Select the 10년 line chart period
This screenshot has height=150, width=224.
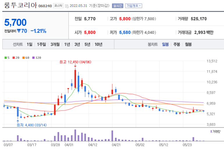[98, 44]
